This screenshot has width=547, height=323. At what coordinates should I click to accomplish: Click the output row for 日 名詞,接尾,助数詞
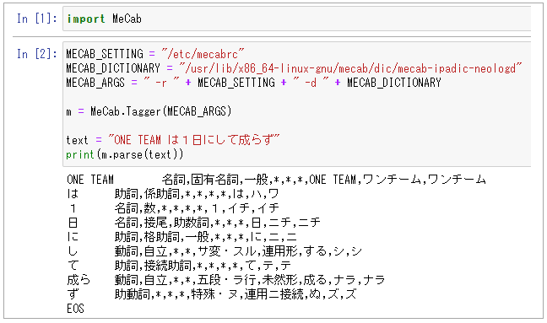(x=193, y=223)
